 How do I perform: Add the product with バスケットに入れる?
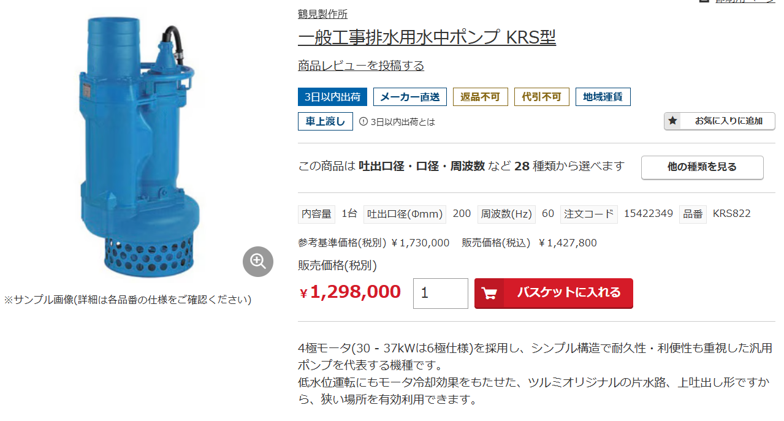tap(554, 293)
